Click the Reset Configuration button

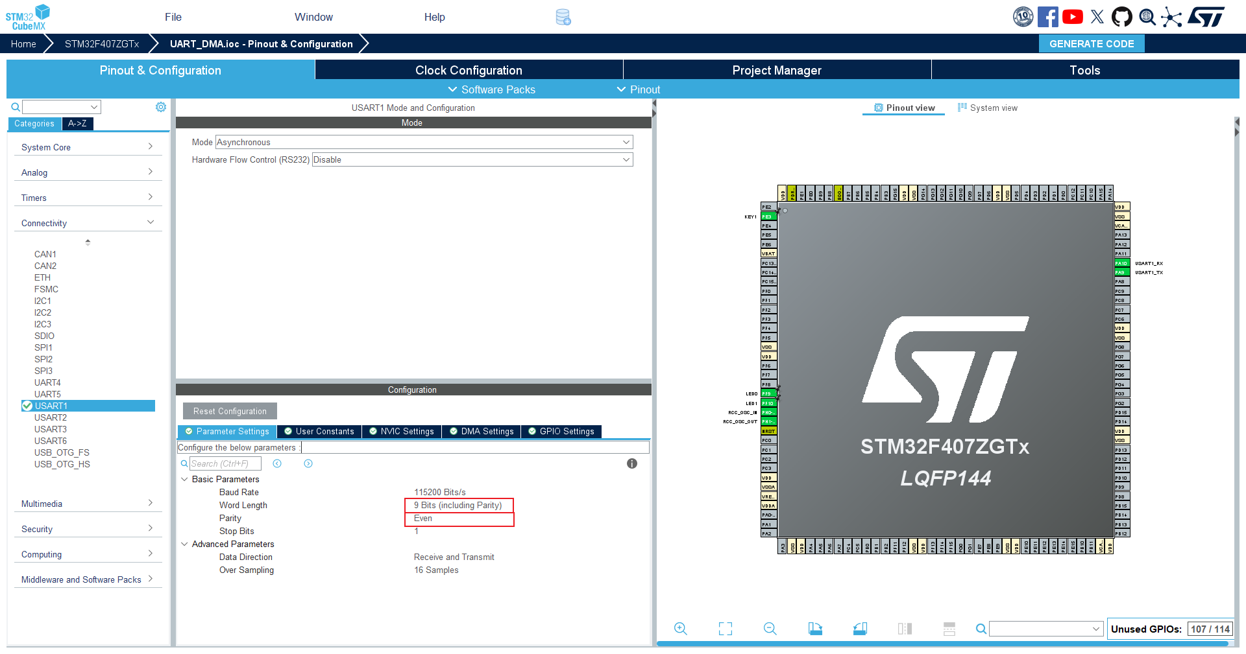click(x=230, y=411)
